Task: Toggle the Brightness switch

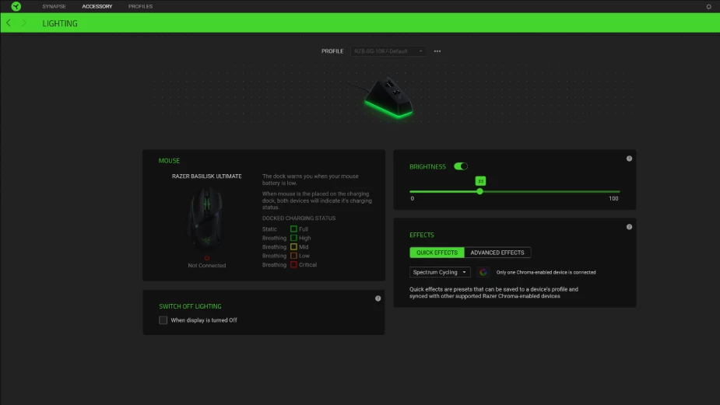Action: click(461, 166)
